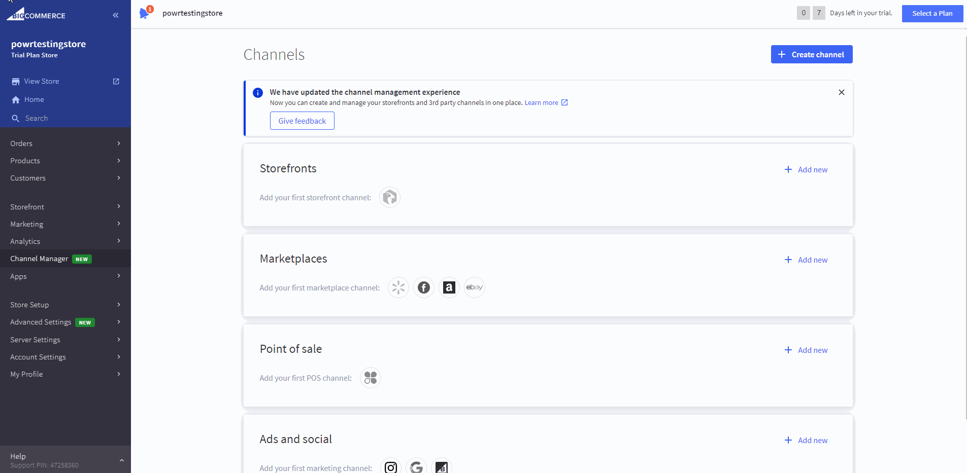Expand the Analytics menu
Image resolution: width=967 pixels, height=473 pixels.
coord(65,241)
